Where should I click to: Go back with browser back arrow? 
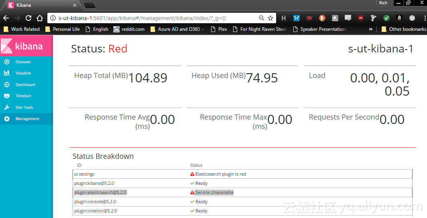pyautogui.click(x=6, y=18)
